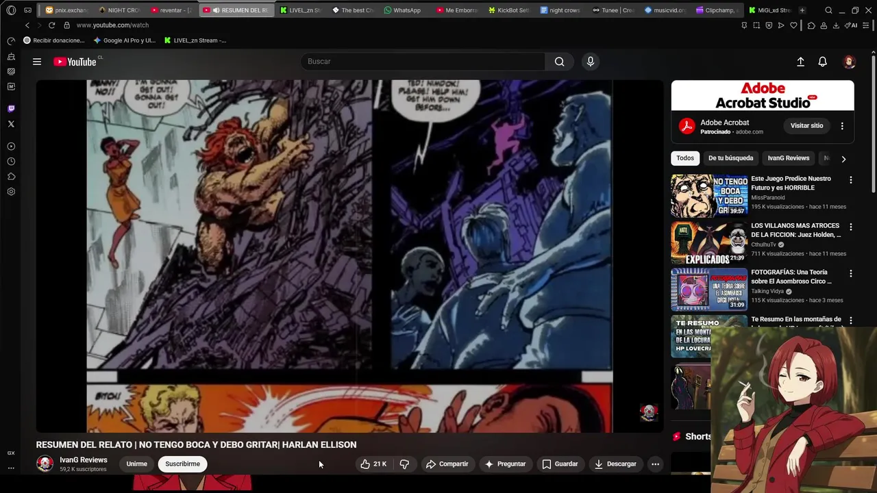Open sidebar settings gear icon

(11, 192)
